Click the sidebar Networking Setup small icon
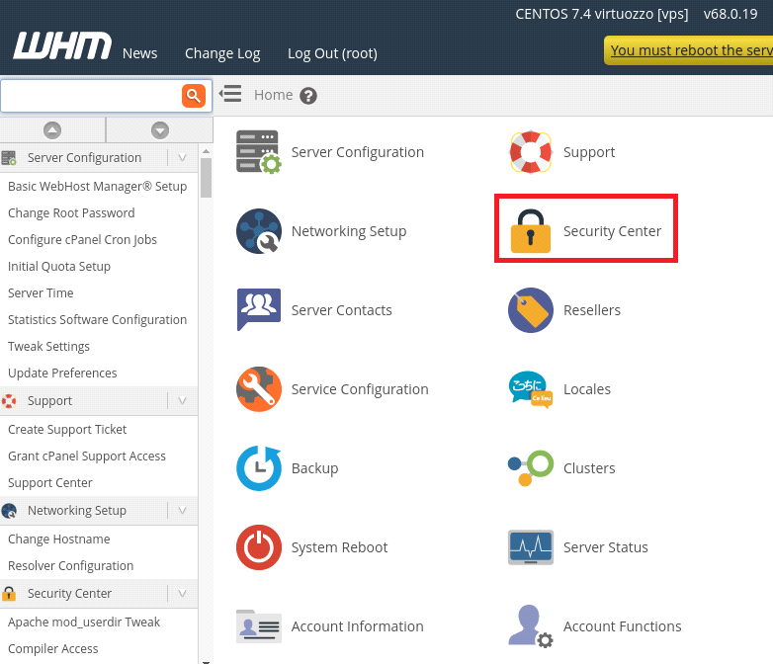This screenshot has width=773, height=664. [x=9, y=511]
